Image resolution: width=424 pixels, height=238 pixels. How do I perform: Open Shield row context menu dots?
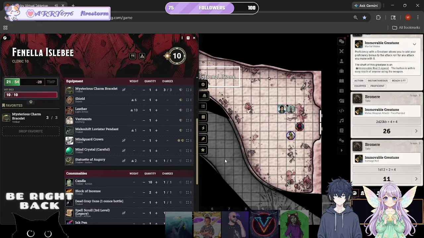click(191, 100)
